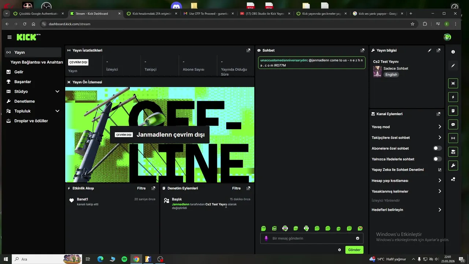Screen dimensions: 469x264
Task: Open the emoji picker in the message box
Action: (x=358, y=238)
